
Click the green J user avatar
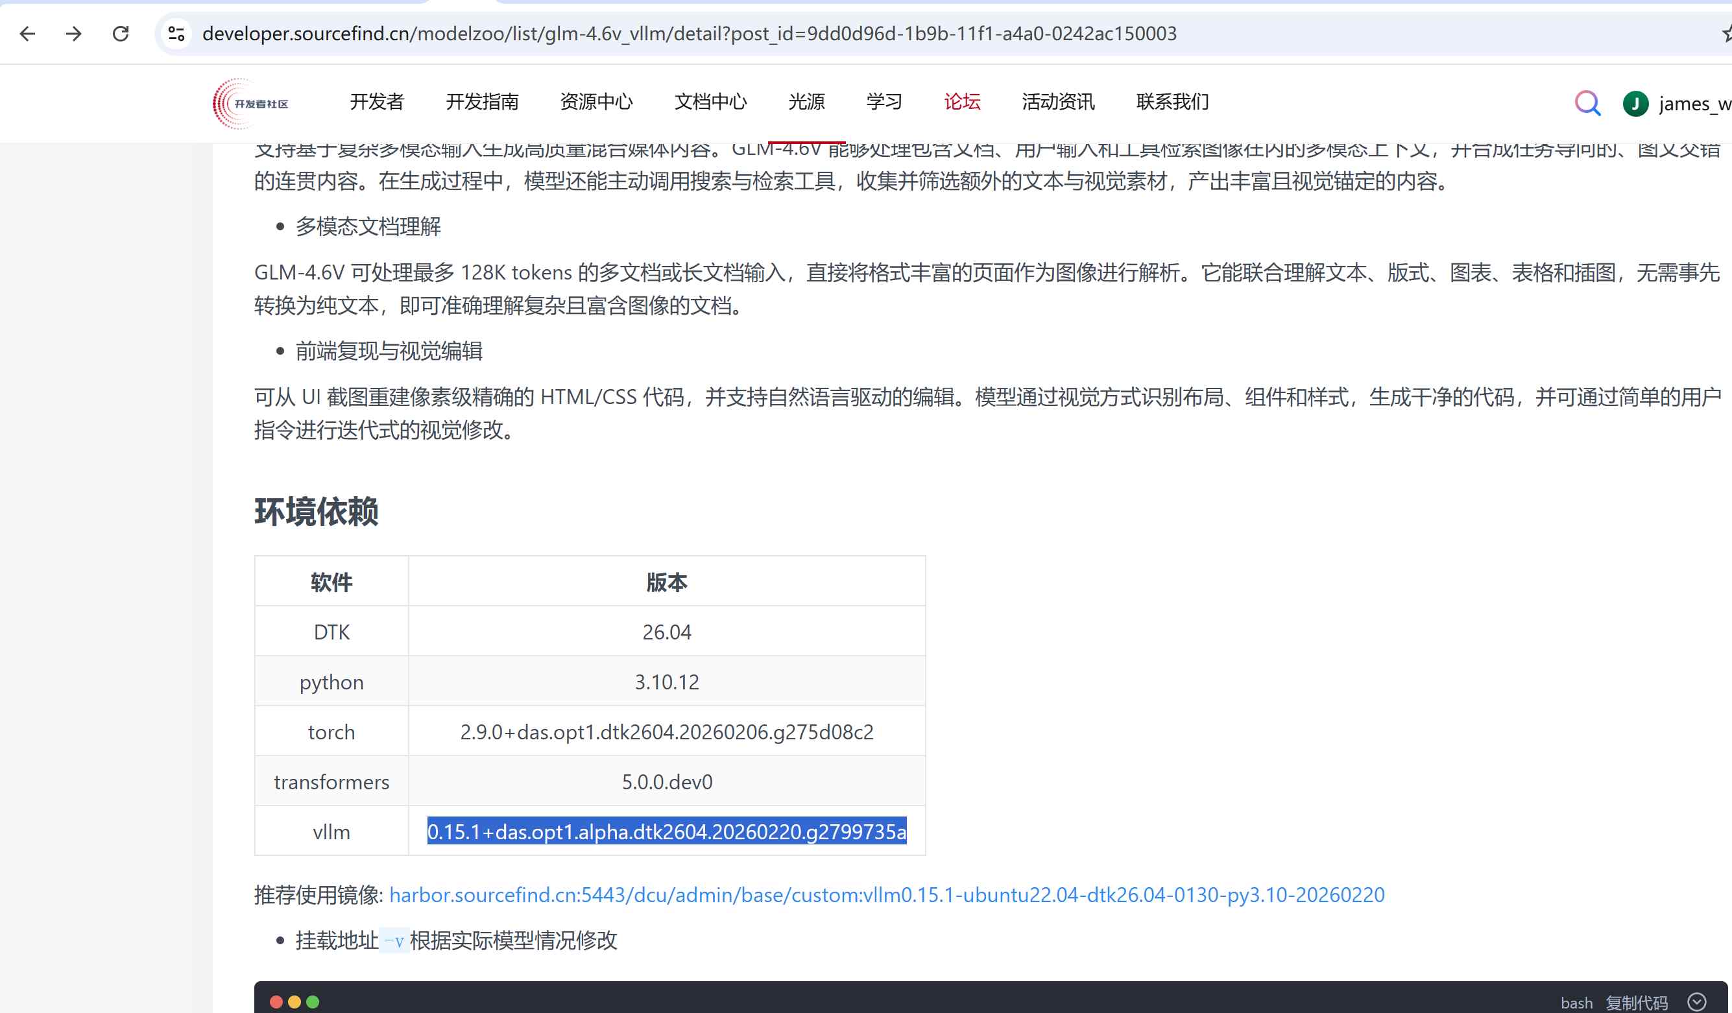tap(1635, 104)
